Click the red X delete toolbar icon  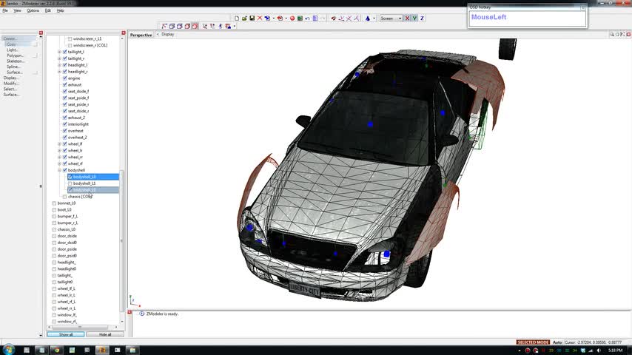(x=260, y=18)
